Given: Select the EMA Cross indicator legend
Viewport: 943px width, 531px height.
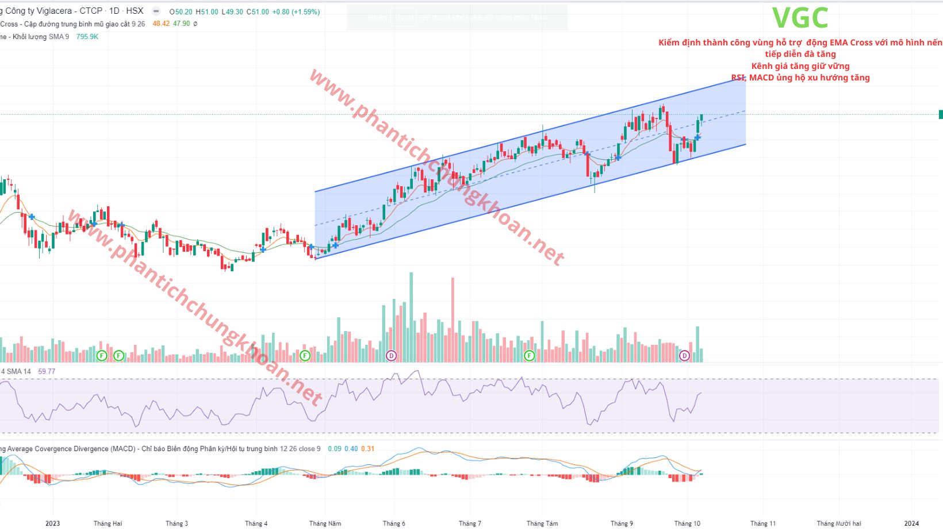Looking at the screenshot, I should click(x=72, y=24).
